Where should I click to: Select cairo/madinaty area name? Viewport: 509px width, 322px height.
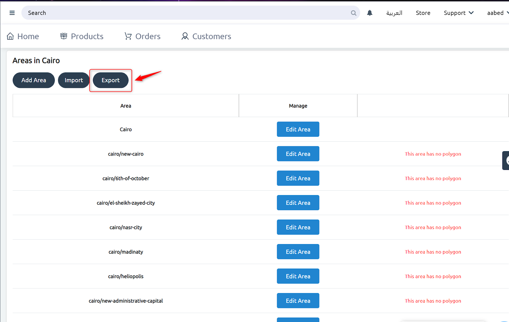coord(126,252)
